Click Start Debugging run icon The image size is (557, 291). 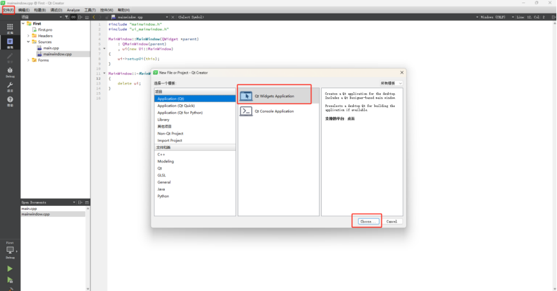click(10, 280)
